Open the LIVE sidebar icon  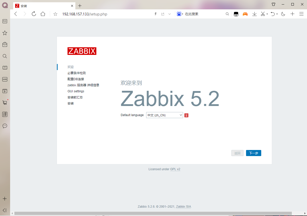(x=5, y=79)
